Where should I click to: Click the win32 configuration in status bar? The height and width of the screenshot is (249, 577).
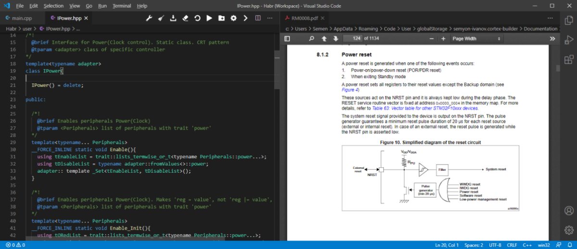(x=544, y=245)
